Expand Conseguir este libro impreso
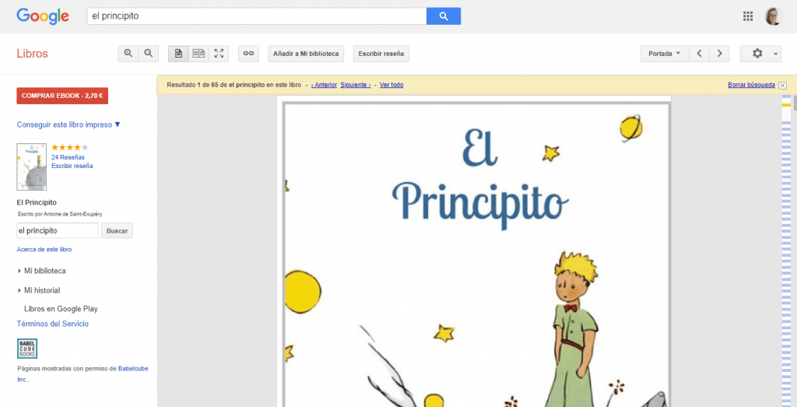The width and height of the screenshot is (797, 407). [x=68, y=125]
